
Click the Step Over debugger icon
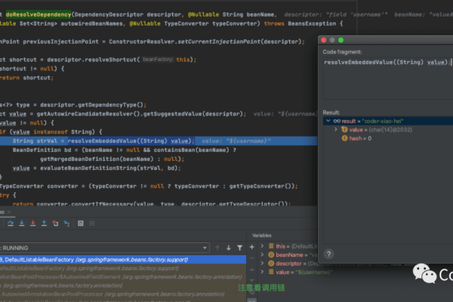tap(11, 223)
